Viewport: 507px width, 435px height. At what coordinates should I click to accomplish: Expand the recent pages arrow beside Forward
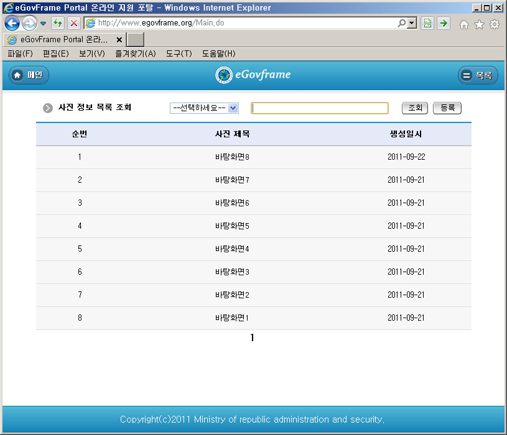pyautogui.click(x=43, y=24)
